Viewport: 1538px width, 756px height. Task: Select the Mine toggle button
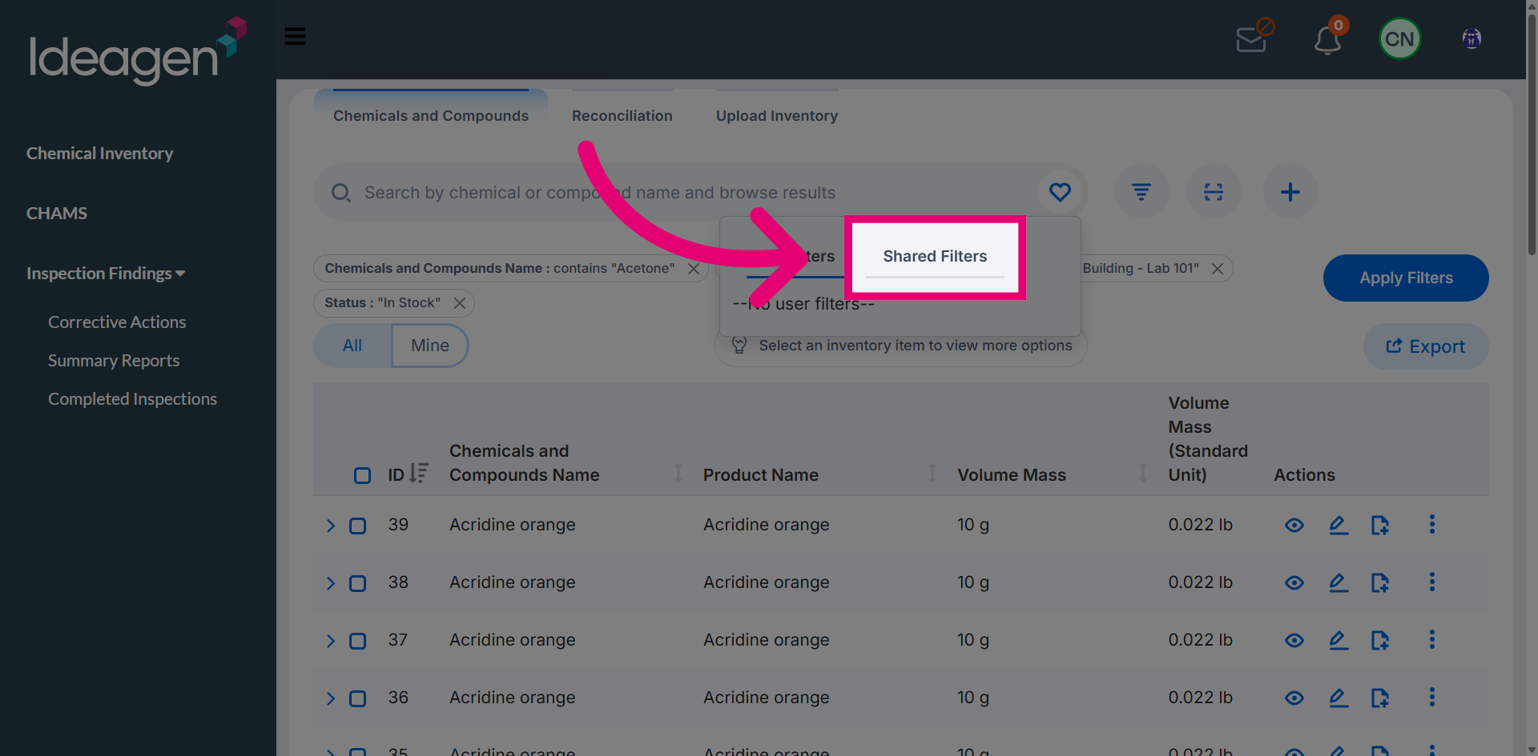430,346
